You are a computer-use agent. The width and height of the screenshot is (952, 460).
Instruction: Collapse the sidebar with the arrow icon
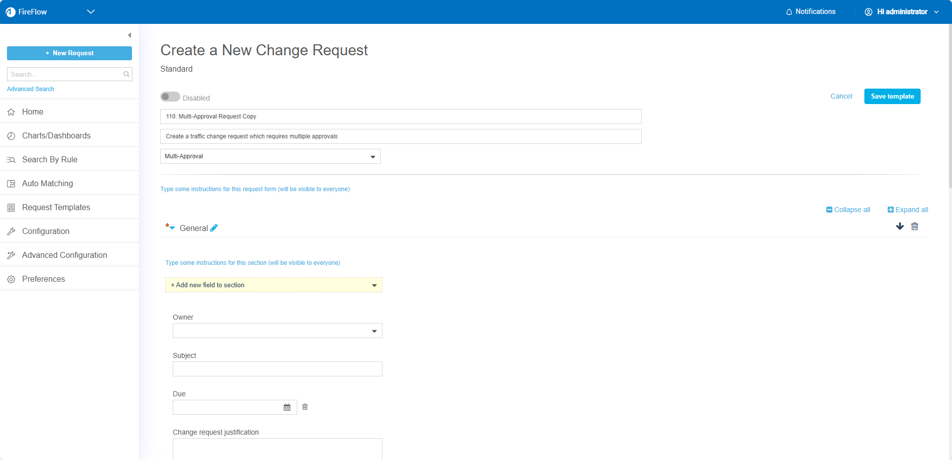tap(129, 35)
